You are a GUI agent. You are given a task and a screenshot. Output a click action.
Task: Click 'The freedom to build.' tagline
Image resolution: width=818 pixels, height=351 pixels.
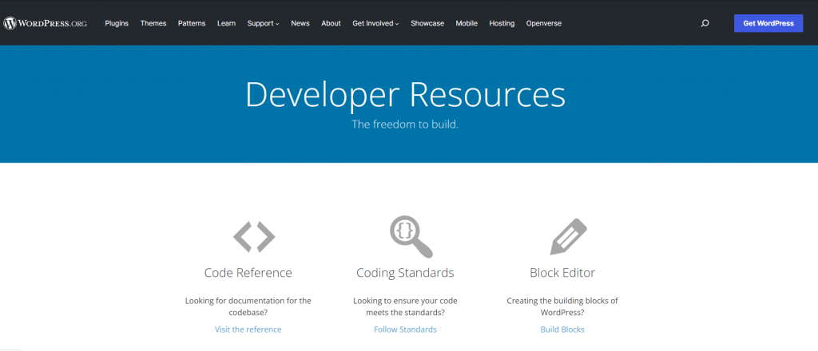(x=405, y=125)
